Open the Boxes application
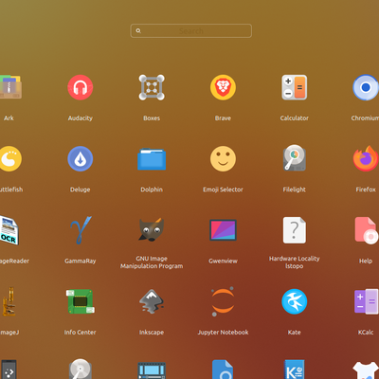This screenshot has width=379, height=379. click(152, 87)
